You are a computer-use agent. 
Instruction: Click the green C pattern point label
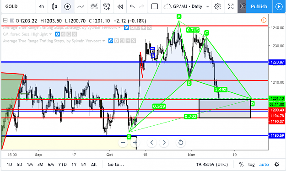coord(206,33)
